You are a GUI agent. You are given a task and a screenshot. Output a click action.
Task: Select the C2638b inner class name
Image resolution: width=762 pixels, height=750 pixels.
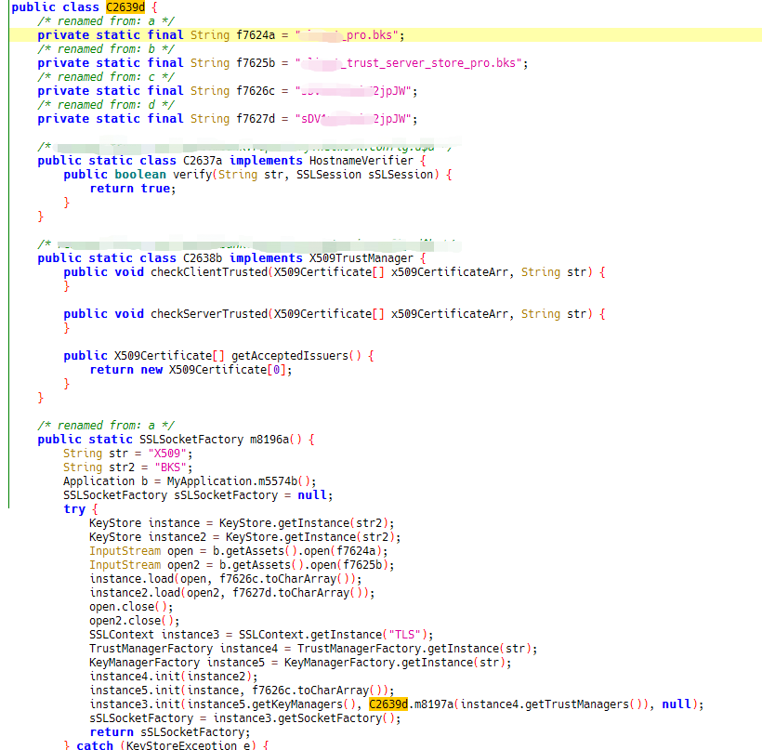[x=203, y=258]
